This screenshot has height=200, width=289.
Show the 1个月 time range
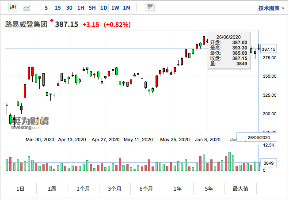[x=84, y=189]
